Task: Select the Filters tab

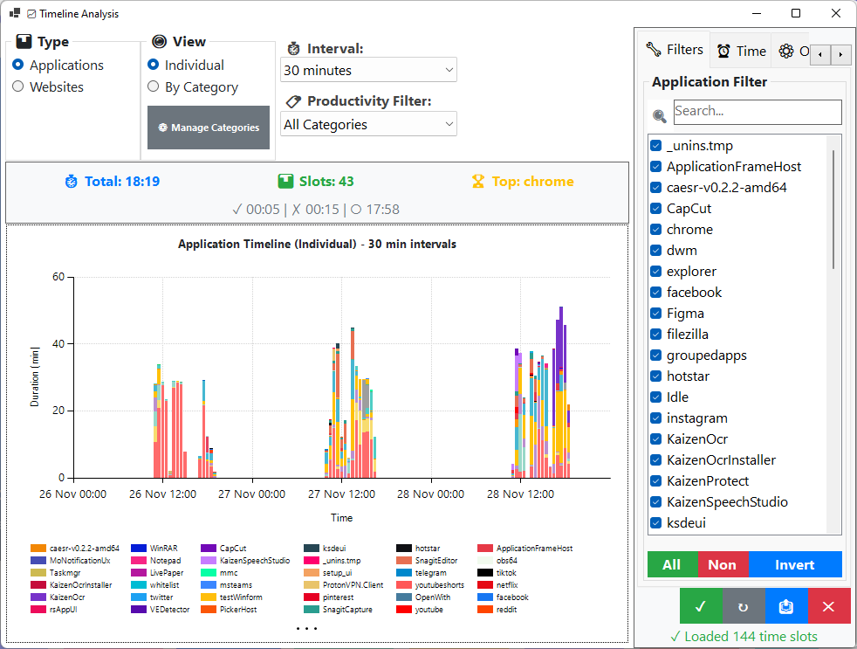Action: click(675, 50)
